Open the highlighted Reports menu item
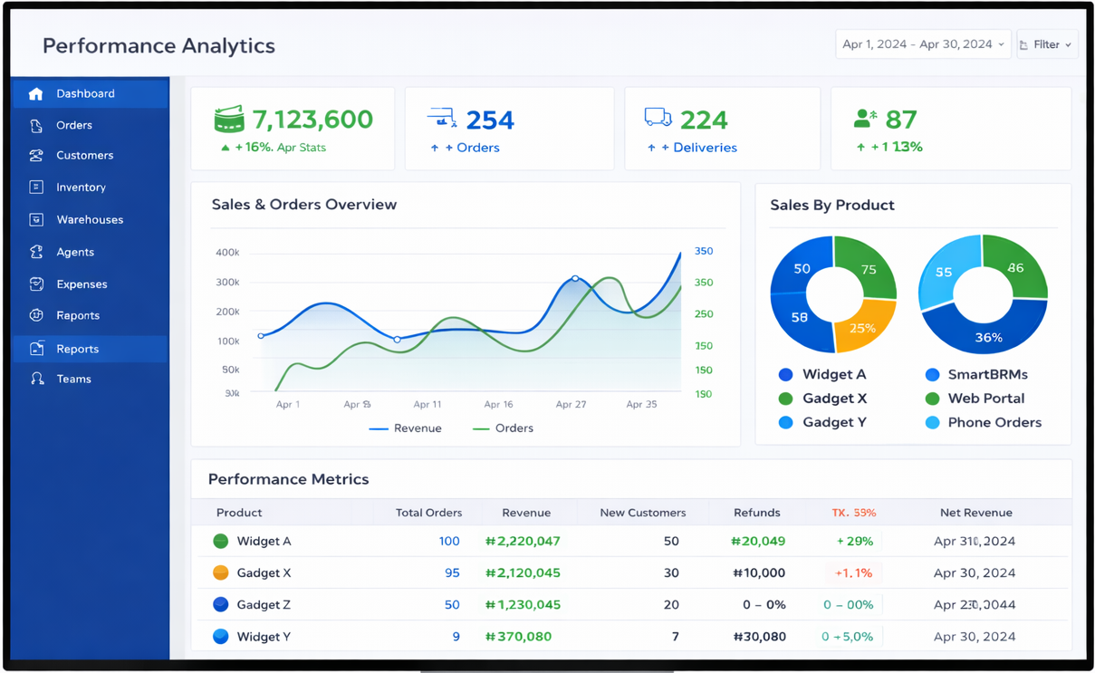1095x673 pixels. coord(78,349)
